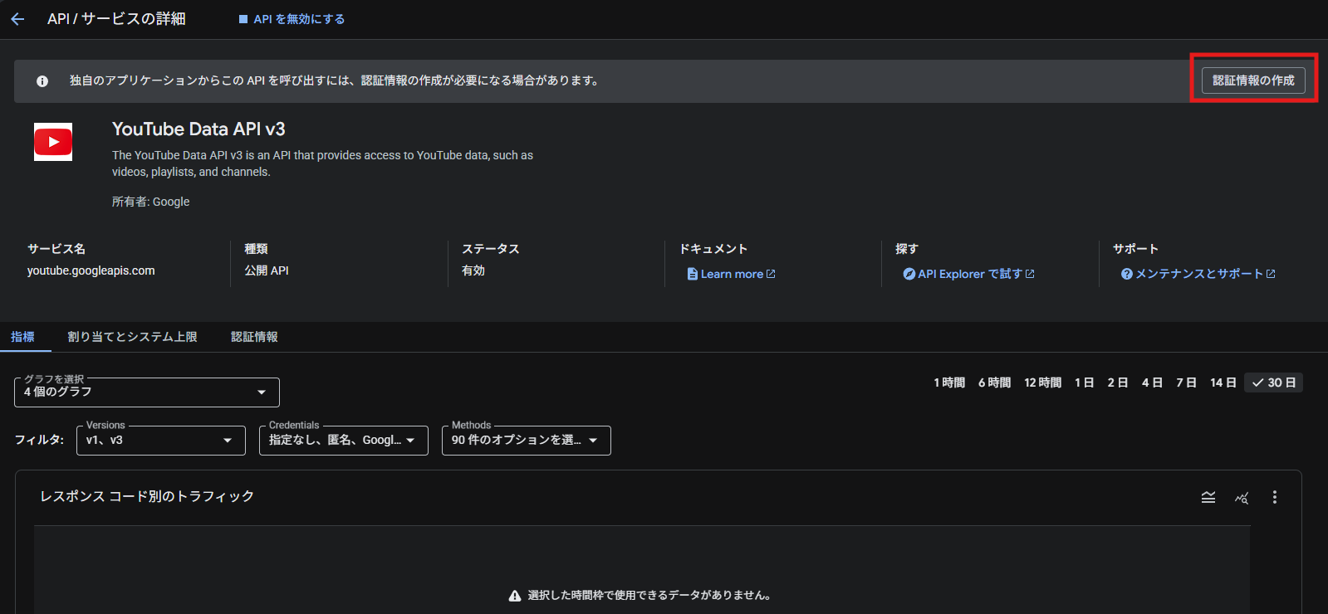Screen dimensions: 1328x614
Task: Click the API を無効にする button
Action: pyautogui.click(x=292, y=19)
